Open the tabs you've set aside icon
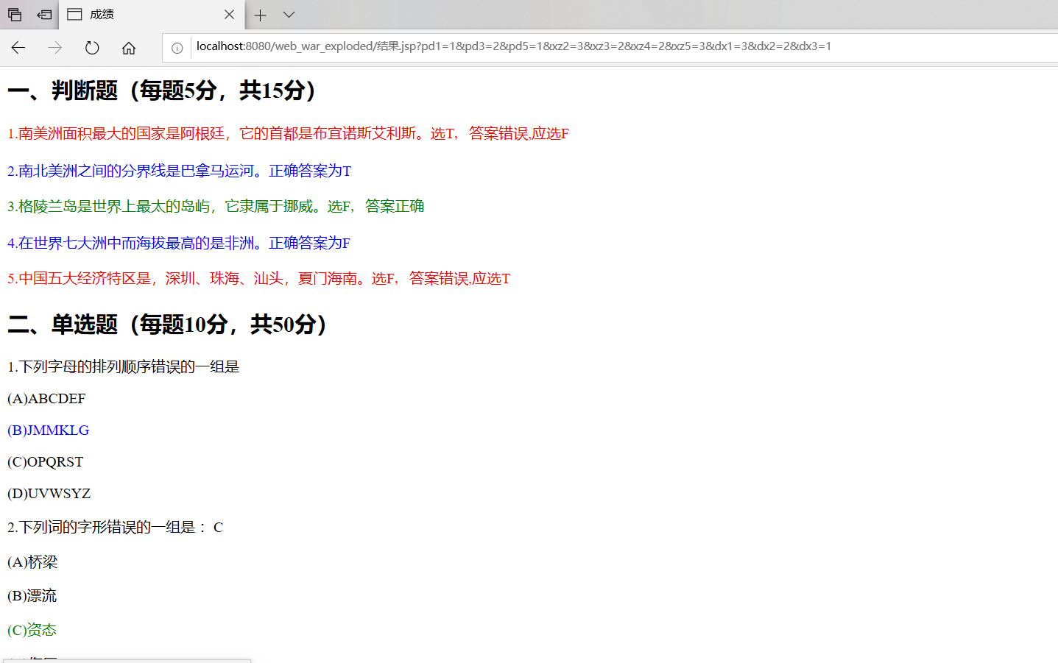Viewport: 1058px width, 663px height. coord(15,15)
